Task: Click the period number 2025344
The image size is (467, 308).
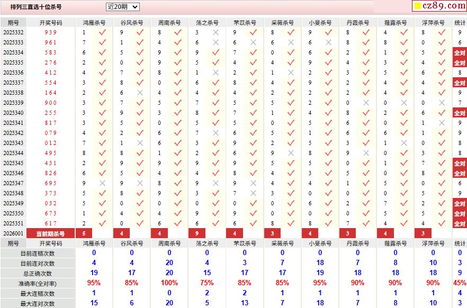Action: point(13,153)
